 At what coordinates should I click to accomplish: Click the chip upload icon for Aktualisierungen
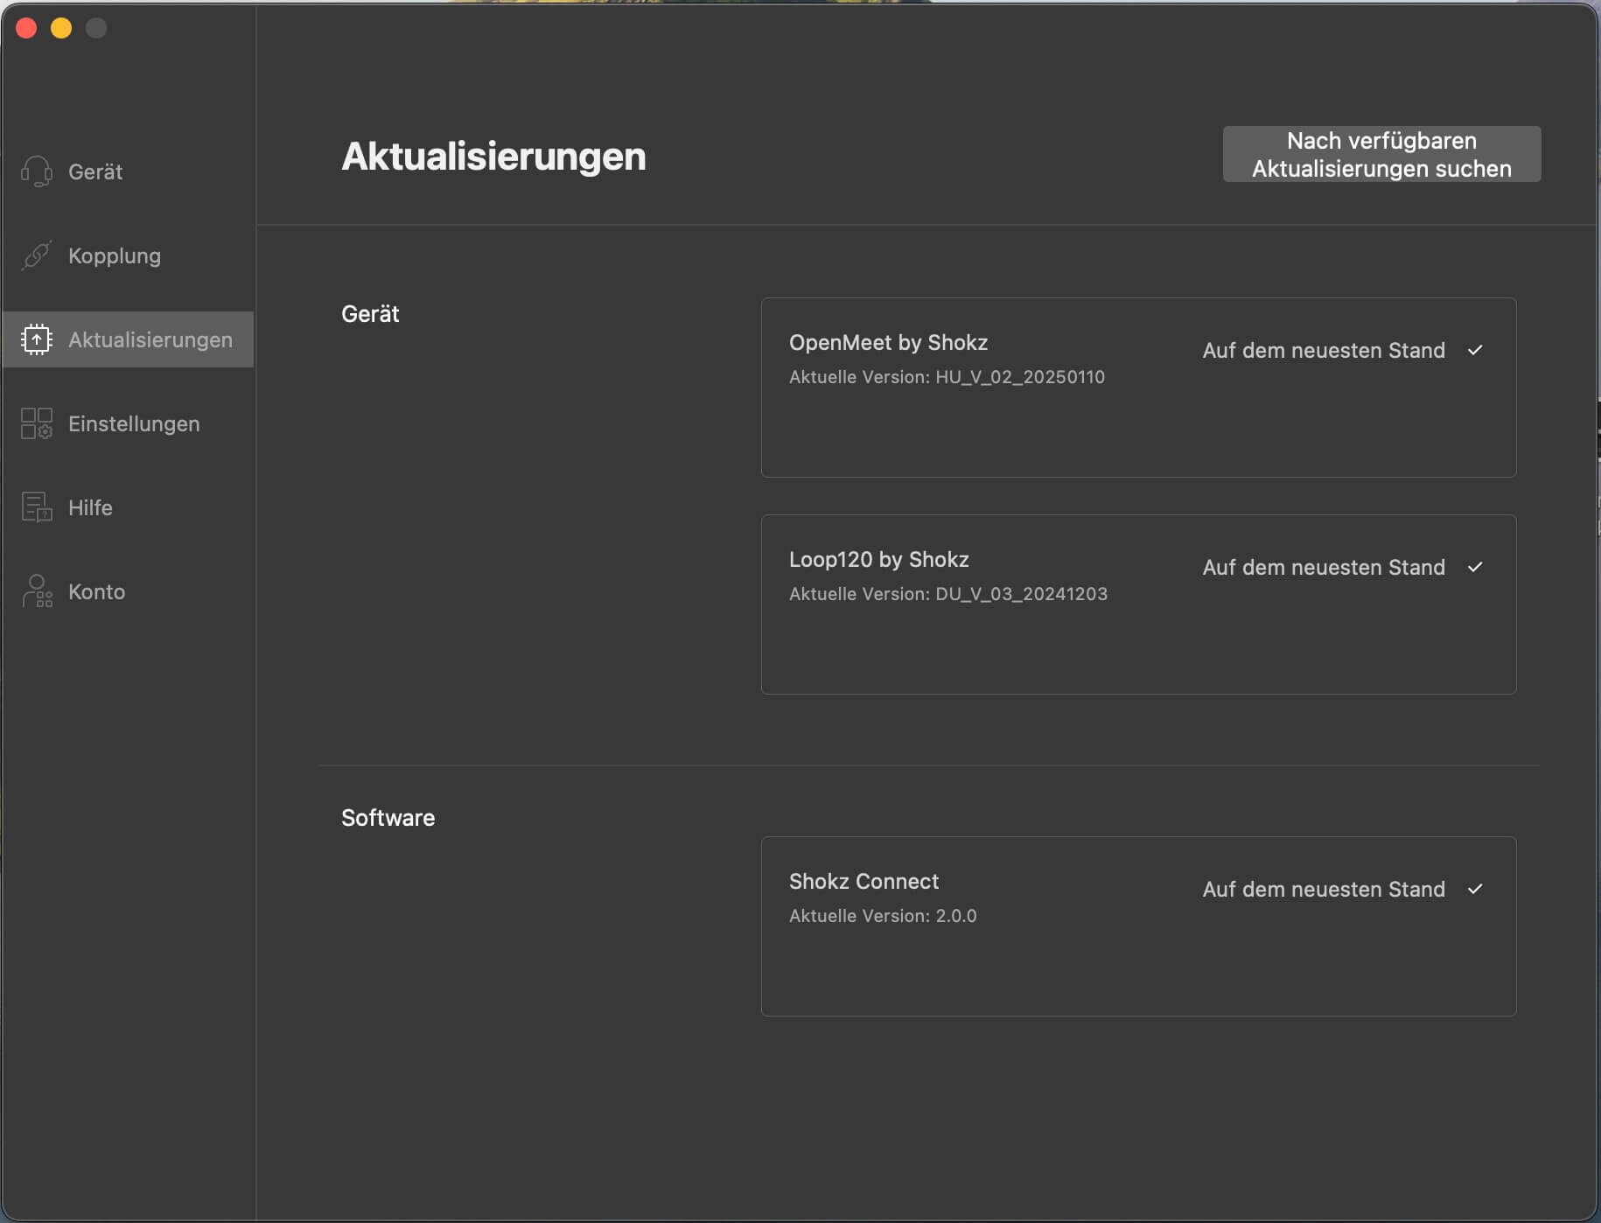tap(37, 339)
